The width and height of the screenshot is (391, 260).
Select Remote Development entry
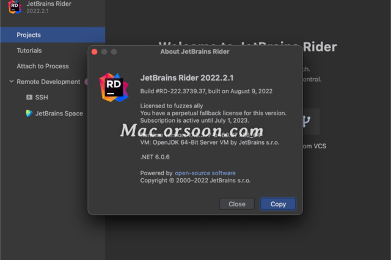(48, 82)
